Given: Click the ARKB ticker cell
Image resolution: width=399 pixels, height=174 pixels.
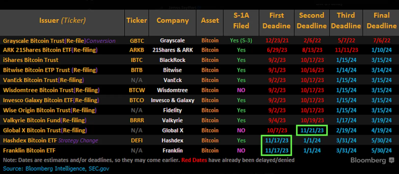Looking at the screenshot, I should click(137, 50).
